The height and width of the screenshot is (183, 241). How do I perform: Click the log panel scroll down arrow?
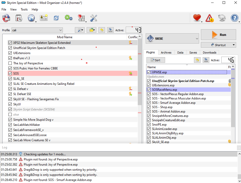point(239,181)
